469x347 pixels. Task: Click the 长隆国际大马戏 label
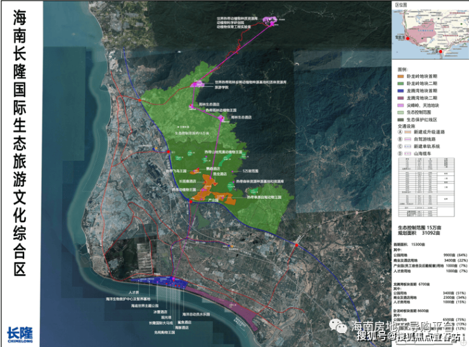tap(161, 323)
